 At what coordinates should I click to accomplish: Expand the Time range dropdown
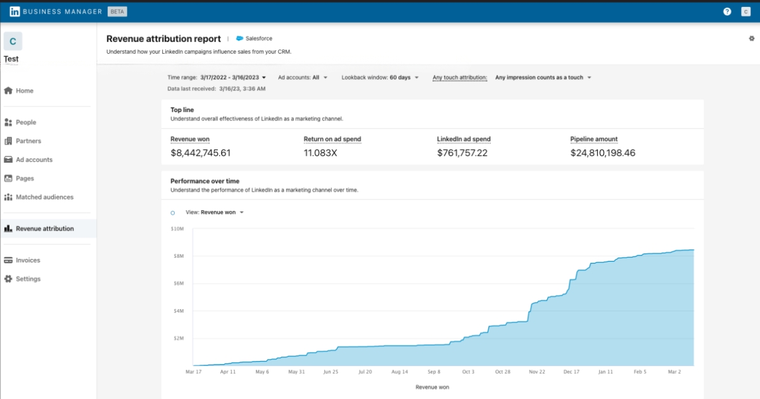(233, 77)
